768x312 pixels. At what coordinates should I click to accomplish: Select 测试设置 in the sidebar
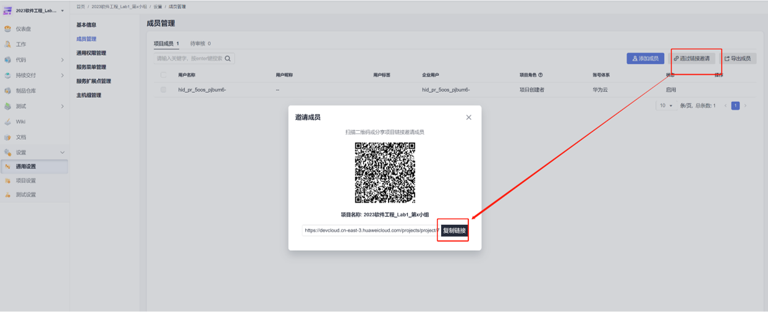click(26, 195)
